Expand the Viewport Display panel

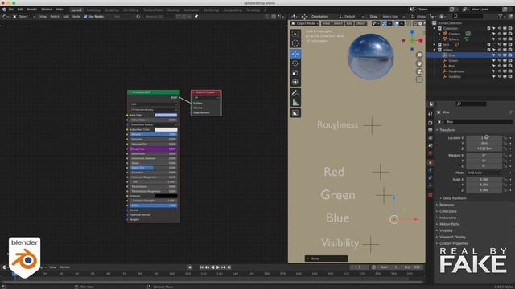[452, 237]
